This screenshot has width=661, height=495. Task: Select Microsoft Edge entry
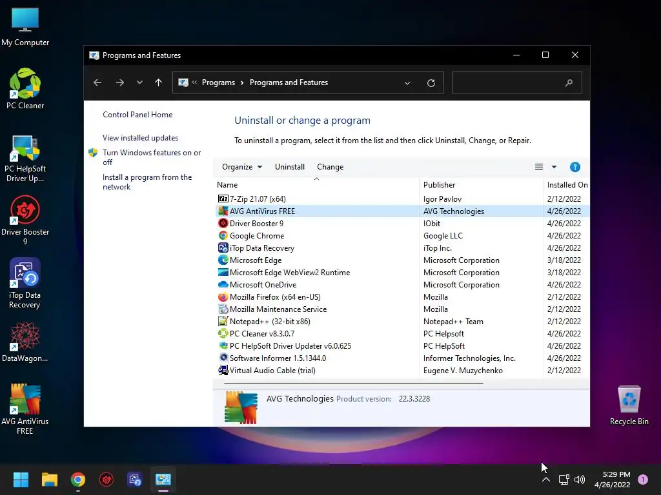(402, 260)
